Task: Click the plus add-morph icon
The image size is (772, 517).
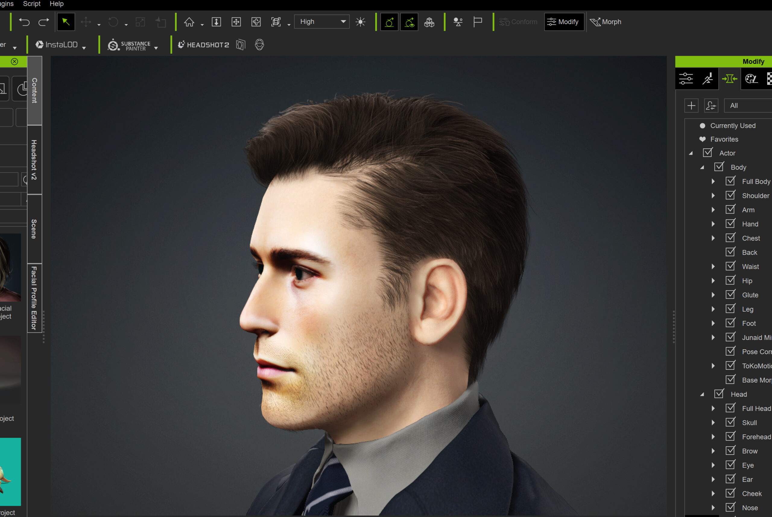Action: click(x=691, y=106)
